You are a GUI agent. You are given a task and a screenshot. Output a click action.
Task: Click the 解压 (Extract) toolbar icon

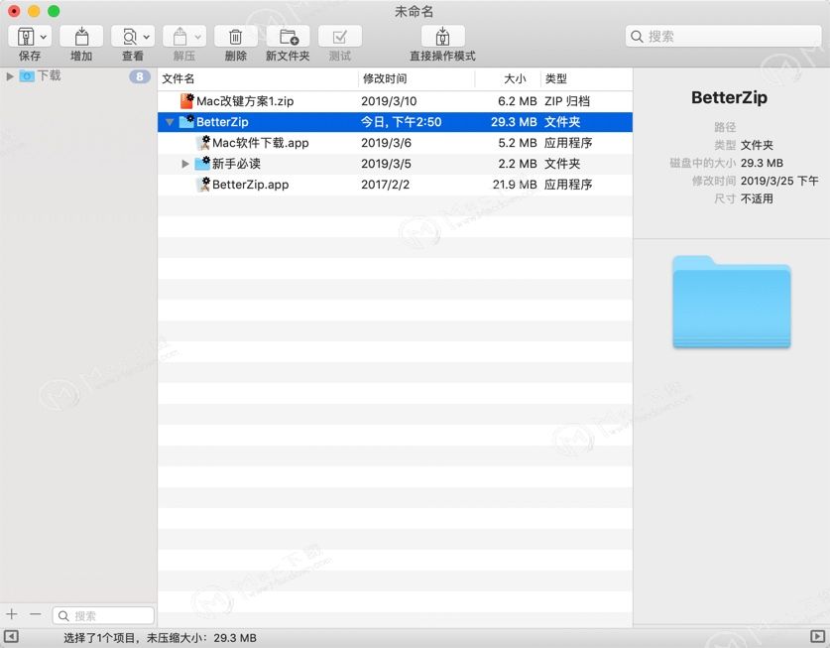179,37
